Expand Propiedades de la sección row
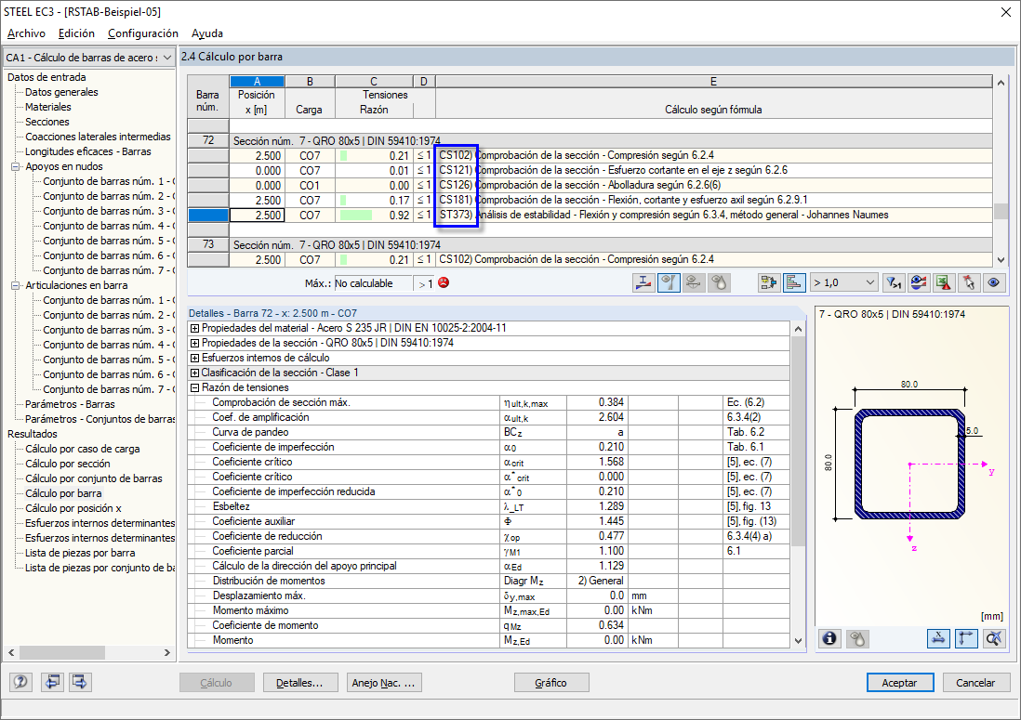The image size is (1021, 720). pyautogui.click(x=194, y=344)
